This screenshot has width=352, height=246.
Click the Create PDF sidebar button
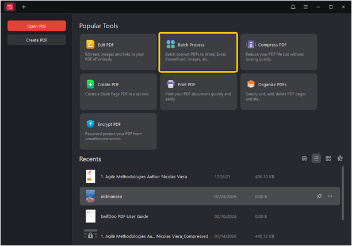37,40
